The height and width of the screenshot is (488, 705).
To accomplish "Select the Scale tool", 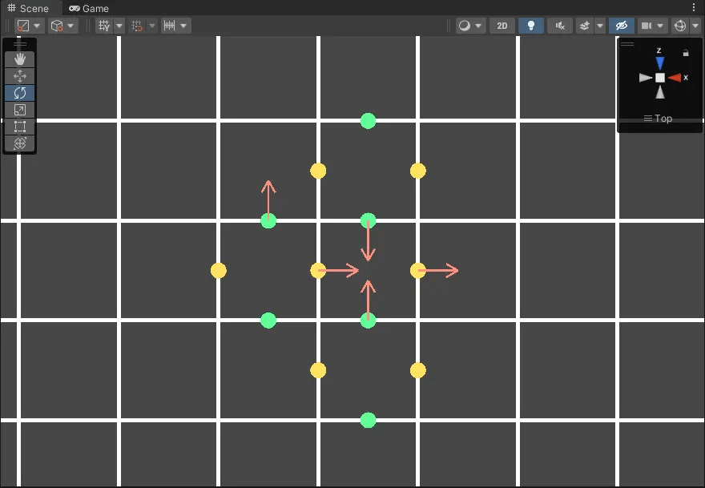I will tap(20, 110).
